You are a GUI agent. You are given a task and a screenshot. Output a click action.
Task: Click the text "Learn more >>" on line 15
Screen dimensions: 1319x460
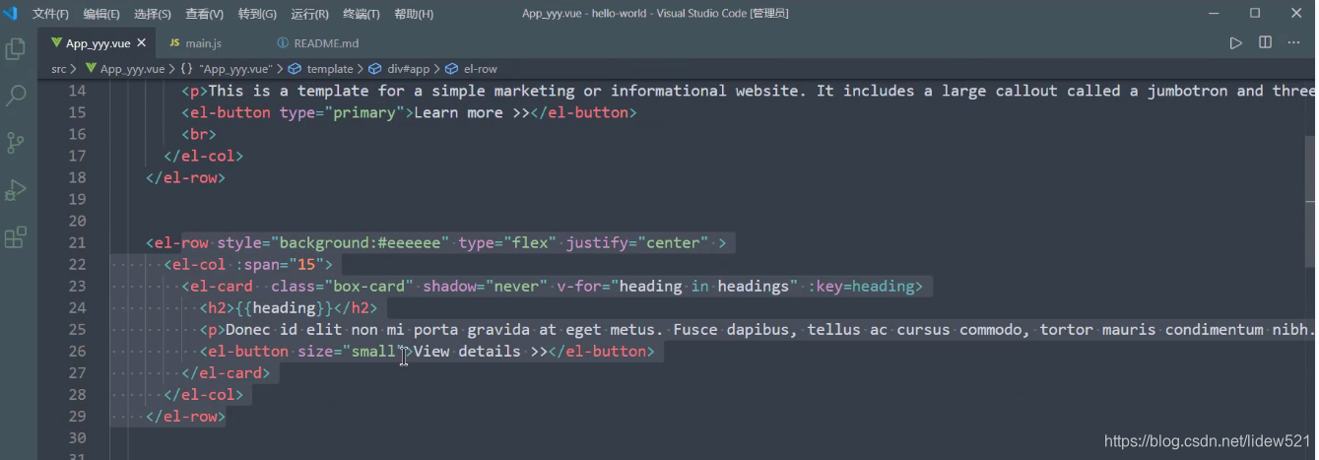click(x=472, y=112)
